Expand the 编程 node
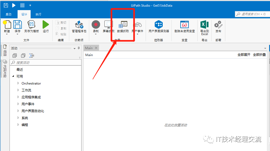Image resolution: width=270 pixels, height=151 pixels. (x=18, y=125)
